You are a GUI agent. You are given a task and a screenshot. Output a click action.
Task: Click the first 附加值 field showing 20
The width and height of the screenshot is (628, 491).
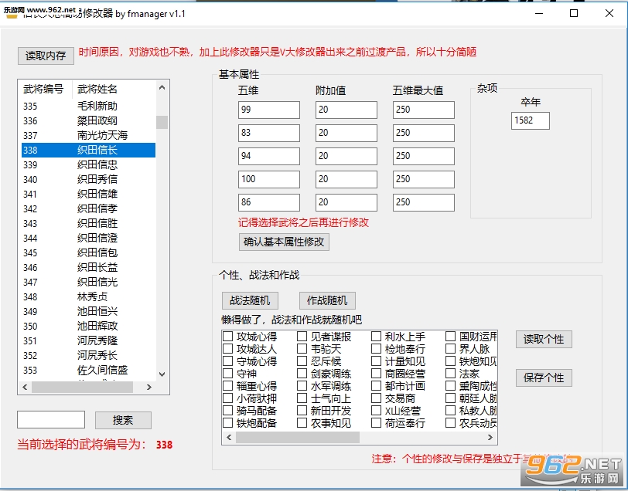tap(346, 110)
